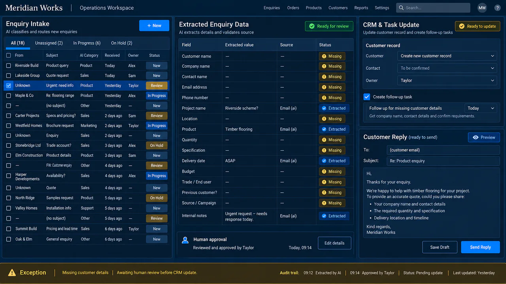Uncheck the Unknown 'Urgent: need info' enquiry
Screen dimensions: 506x284
pyautogui.click(x=9, y=86)
